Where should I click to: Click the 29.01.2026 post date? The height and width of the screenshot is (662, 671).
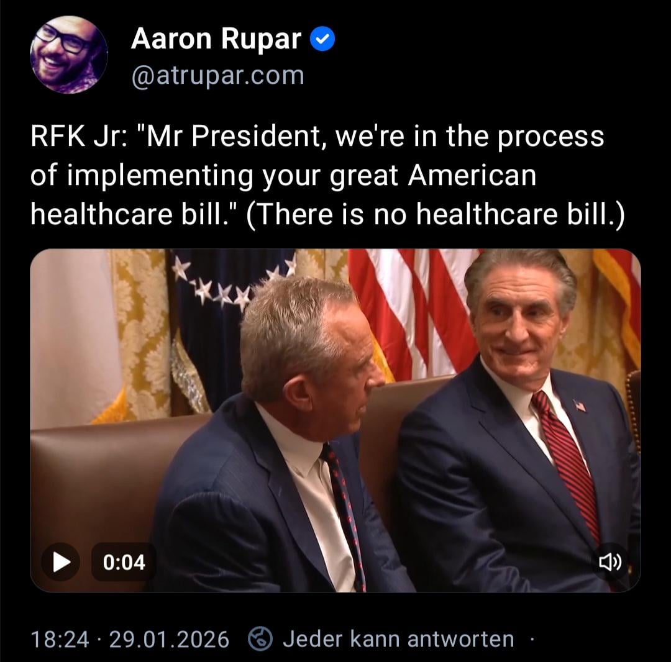pyautogui.click(x=169, y=640)
